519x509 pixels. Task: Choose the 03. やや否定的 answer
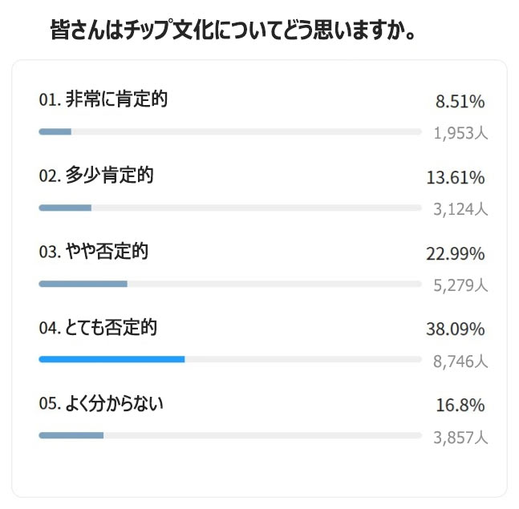click(93, 252)
